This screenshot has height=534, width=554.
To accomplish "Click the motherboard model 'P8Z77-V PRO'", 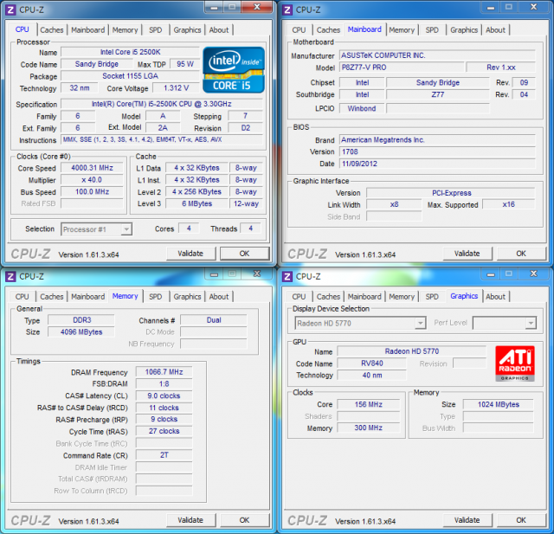I will click(x=402, y=68).
